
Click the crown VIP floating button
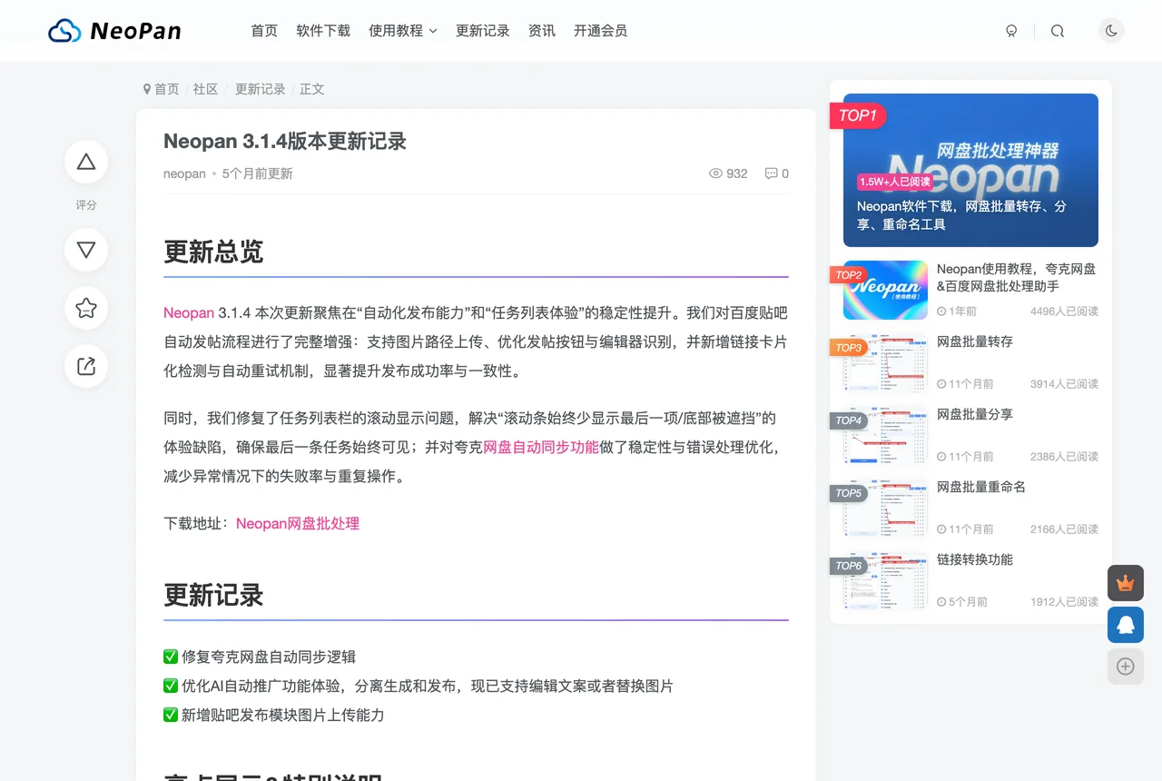pos(1126,583)
